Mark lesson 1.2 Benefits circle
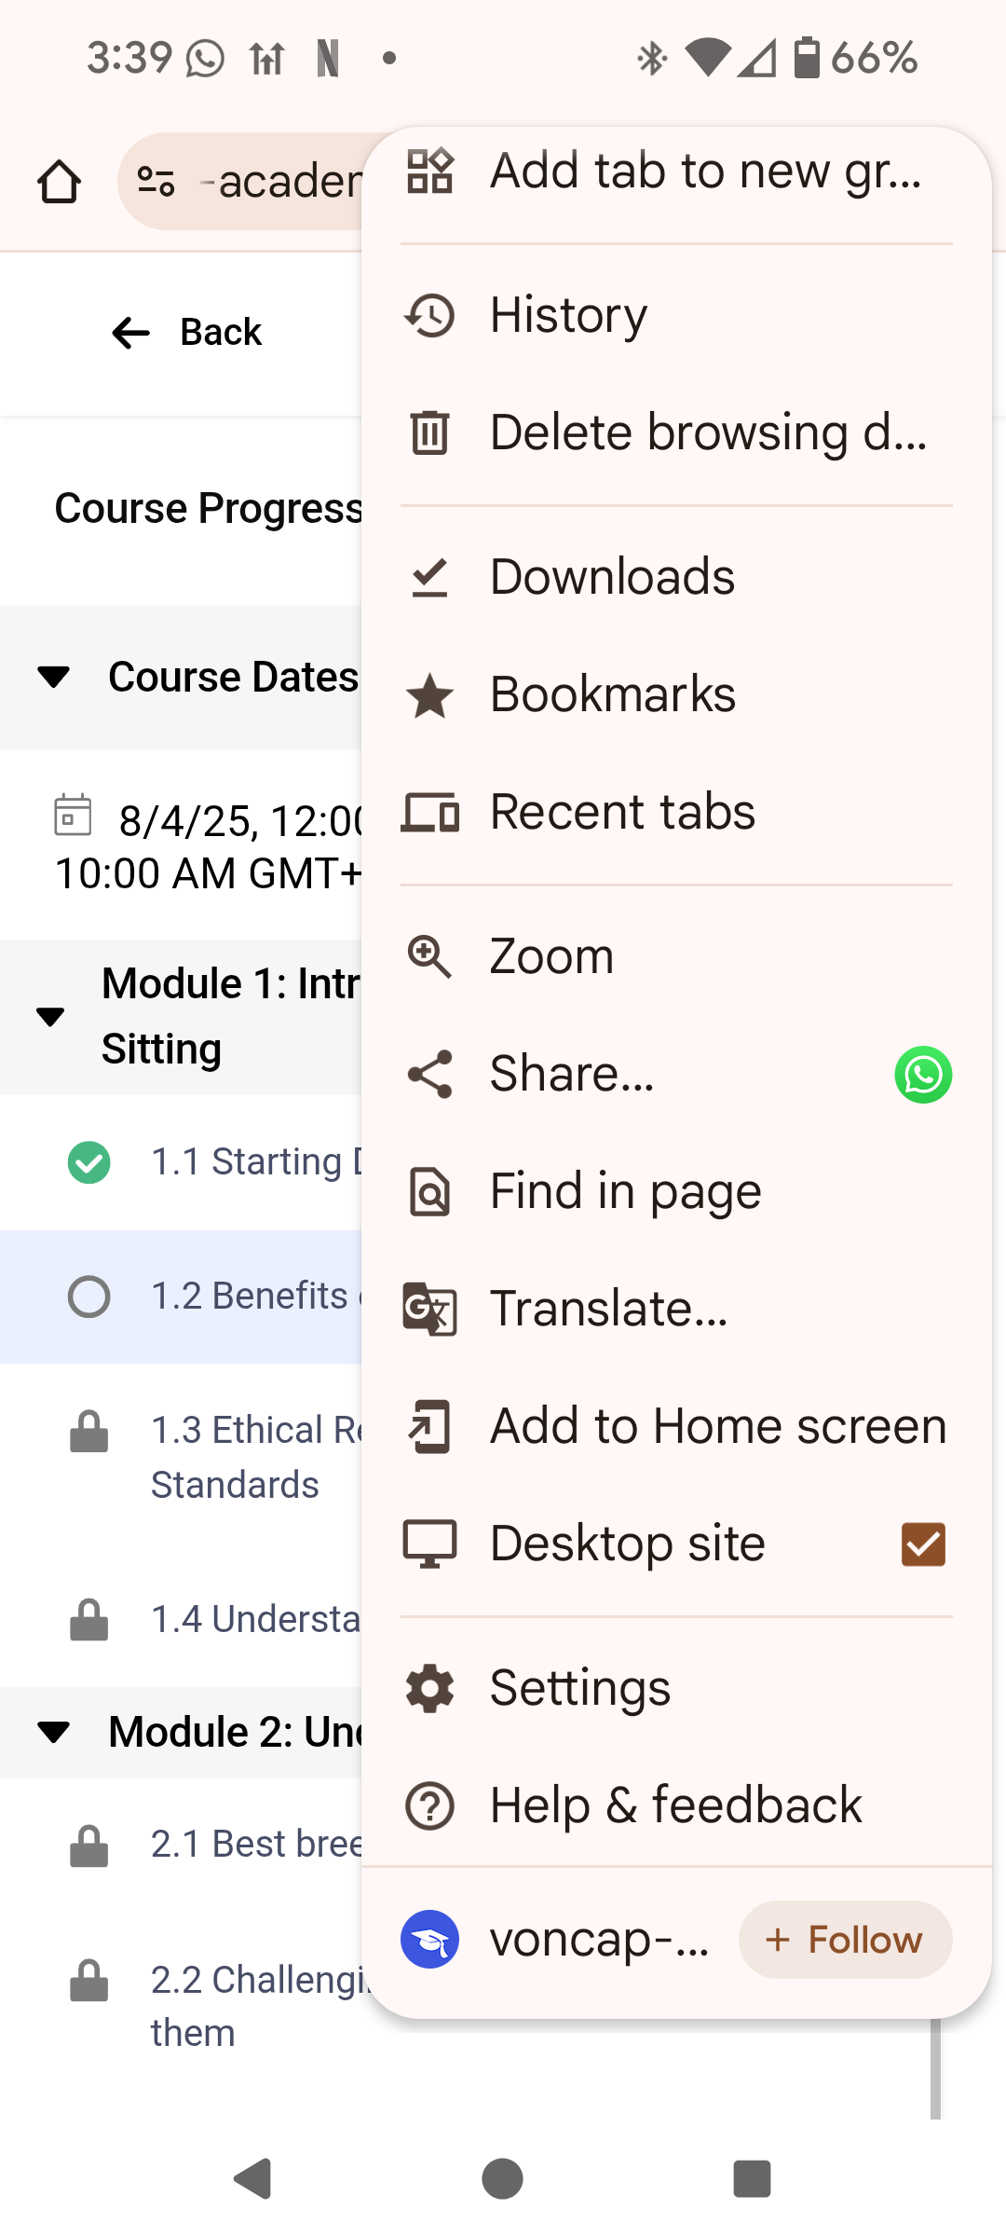Screen dimensions: 1006x2237 (89, 1297)
